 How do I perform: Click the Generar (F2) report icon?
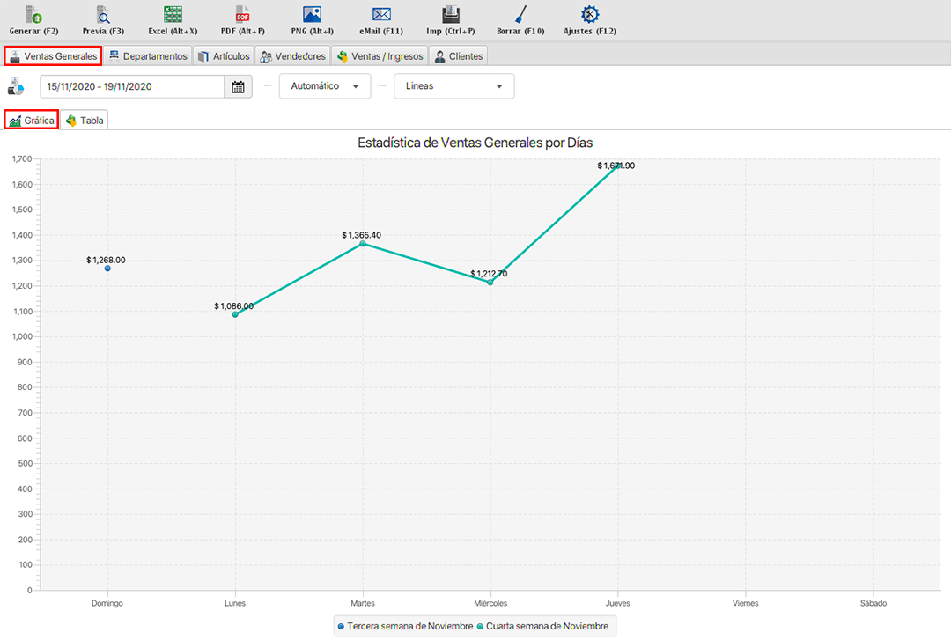pos(33,15)
